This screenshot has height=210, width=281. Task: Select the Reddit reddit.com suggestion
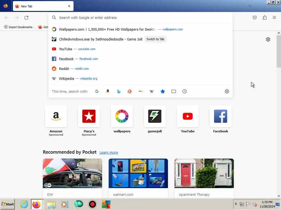[x=141, y=69]
